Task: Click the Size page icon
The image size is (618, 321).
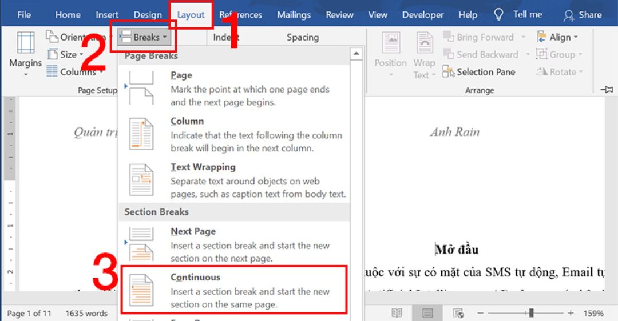Action: (53, 54)
